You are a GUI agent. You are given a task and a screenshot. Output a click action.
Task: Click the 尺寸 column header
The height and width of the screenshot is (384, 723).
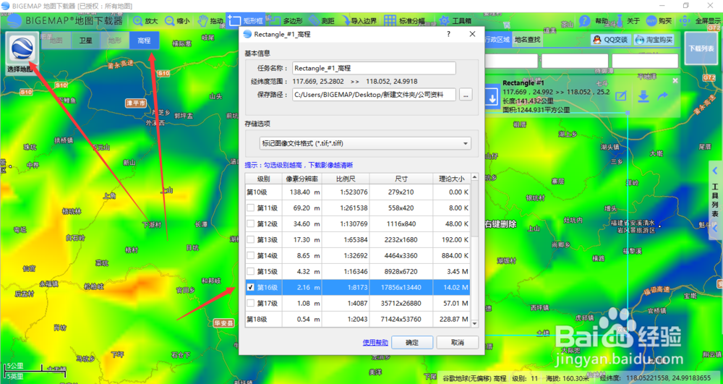401,179
